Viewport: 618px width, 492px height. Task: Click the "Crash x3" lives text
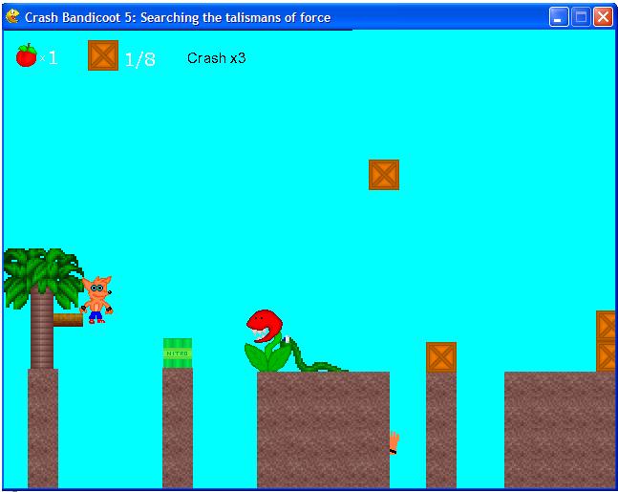click(x=216, y=57)
